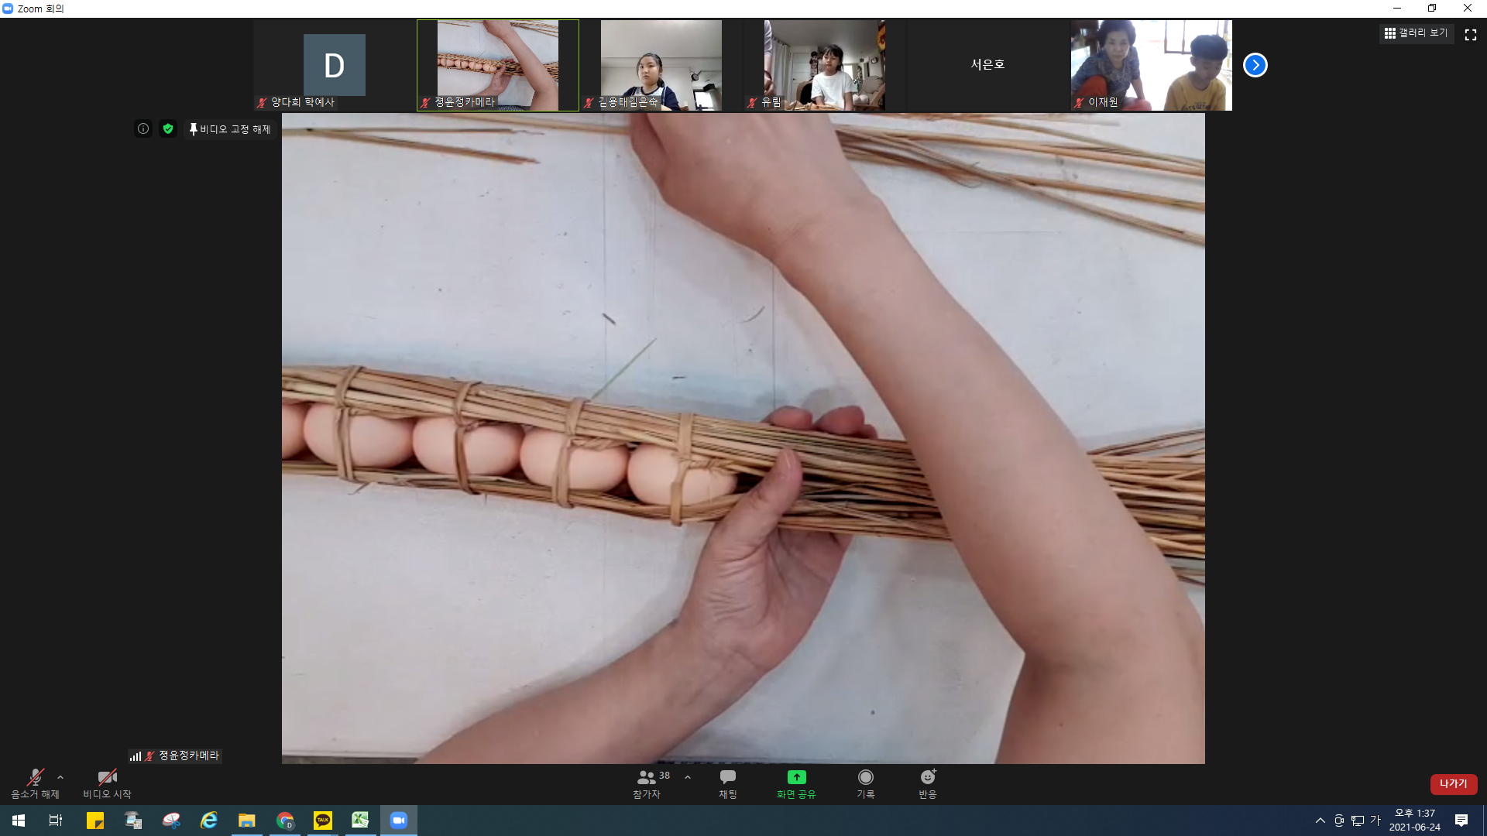Open Sticky Notes from taskbar
The image size is (1487, 836).
tap(95, 821)
